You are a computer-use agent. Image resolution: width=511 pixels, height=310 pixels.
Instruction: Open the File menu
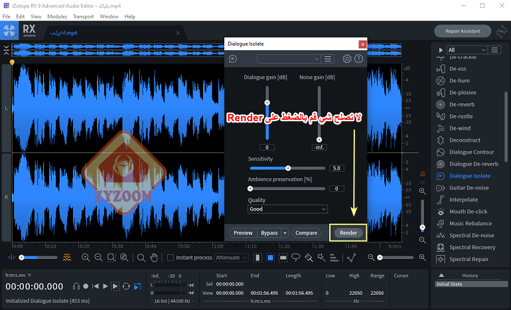click(6, 17)
